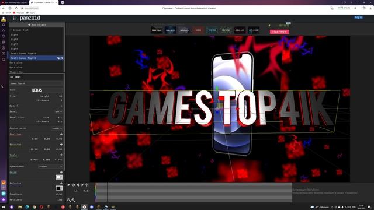The width and height of the screenshot is (374, 210).
Task: Open the red ad thumbnail in banner
Action: [x=198, y=30]
